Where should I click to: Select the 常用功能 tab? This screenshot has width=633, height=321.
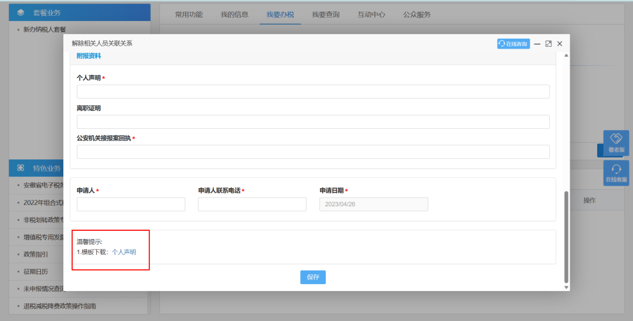click(189, 15)
